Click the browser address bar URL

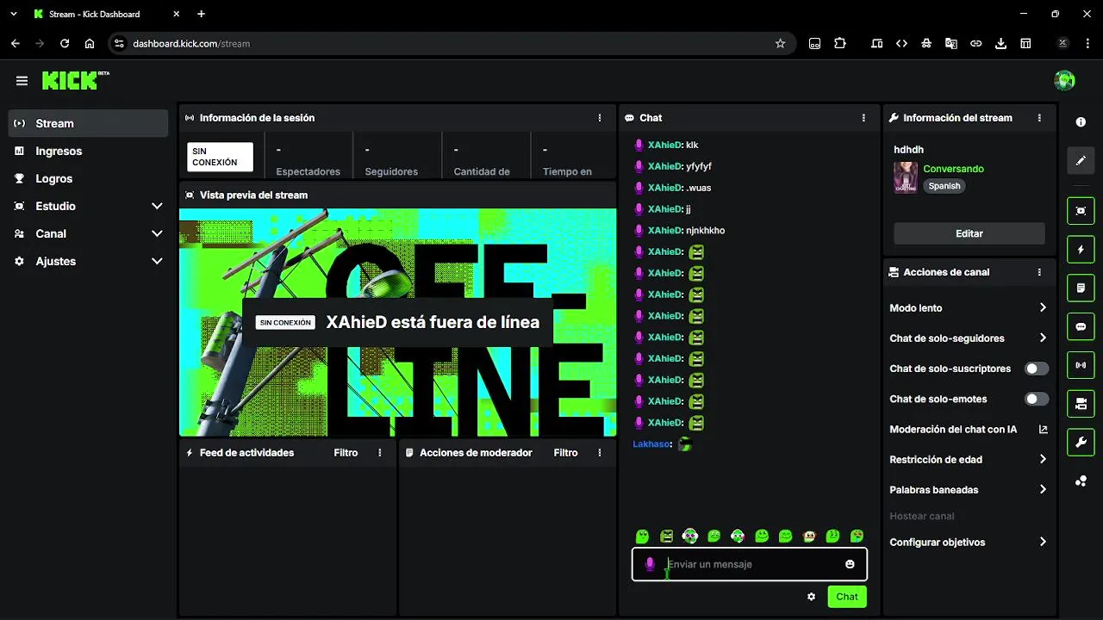191,43
